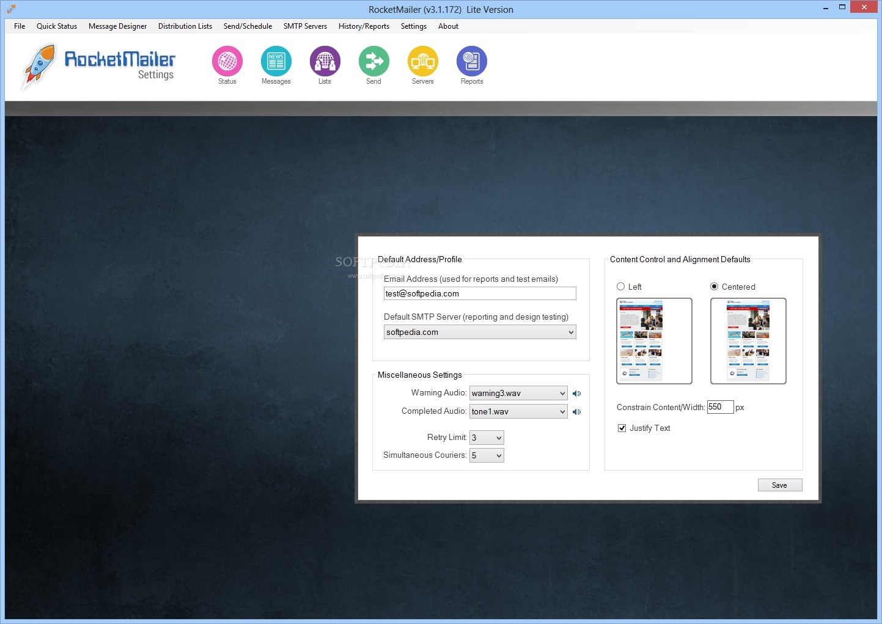The width and height of the screenshot is (882, 624).
Task: Minimize the RocketMailer window
Action: pyautogui.click(x=825, y=8)
